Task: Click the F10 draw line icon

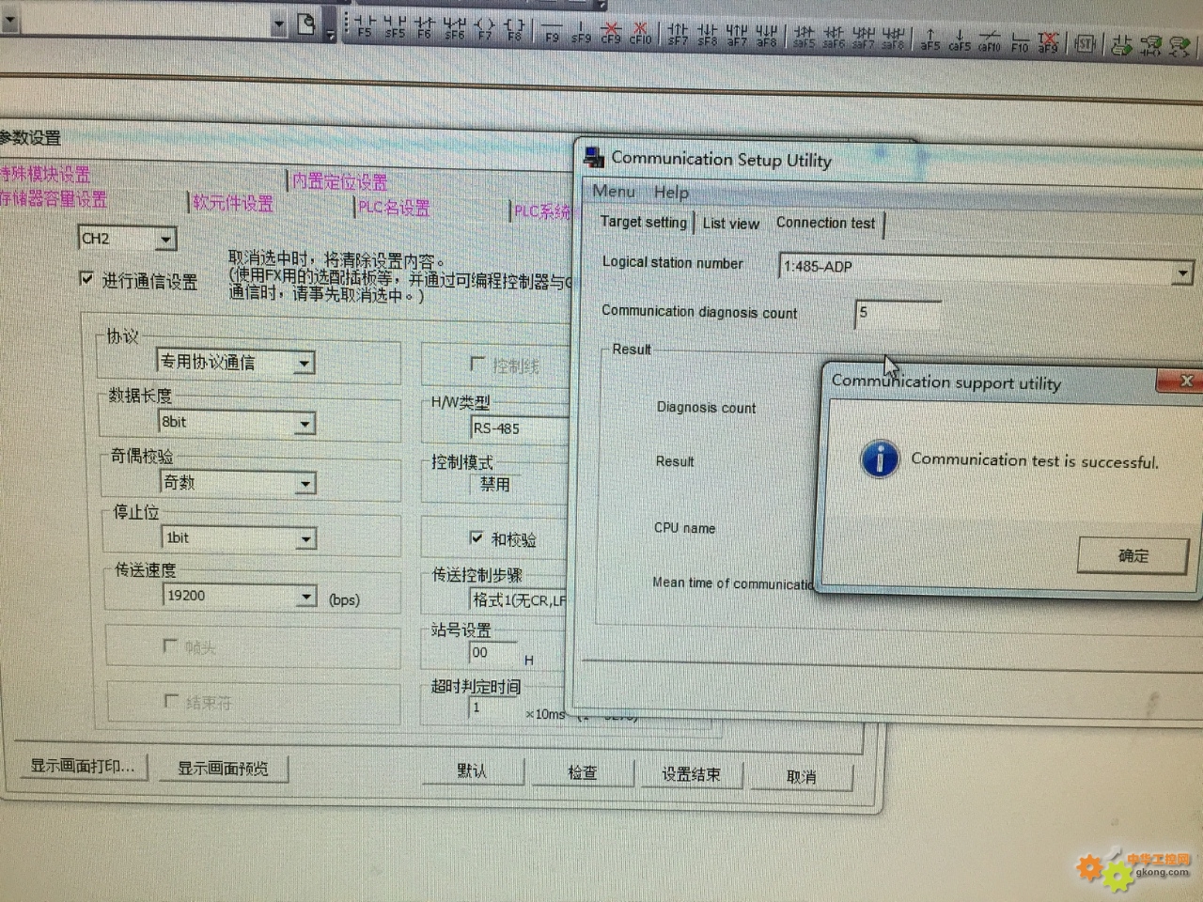Action: [1020, 42]
